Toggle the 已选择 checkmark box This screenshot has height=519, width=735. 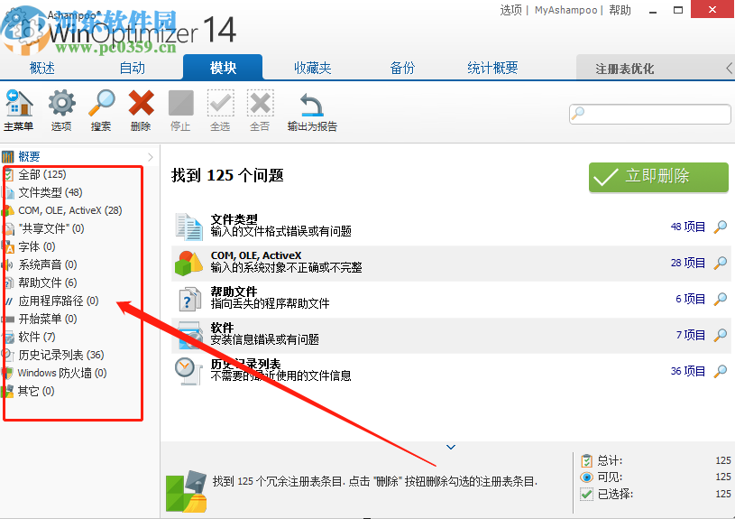[586, 494]
